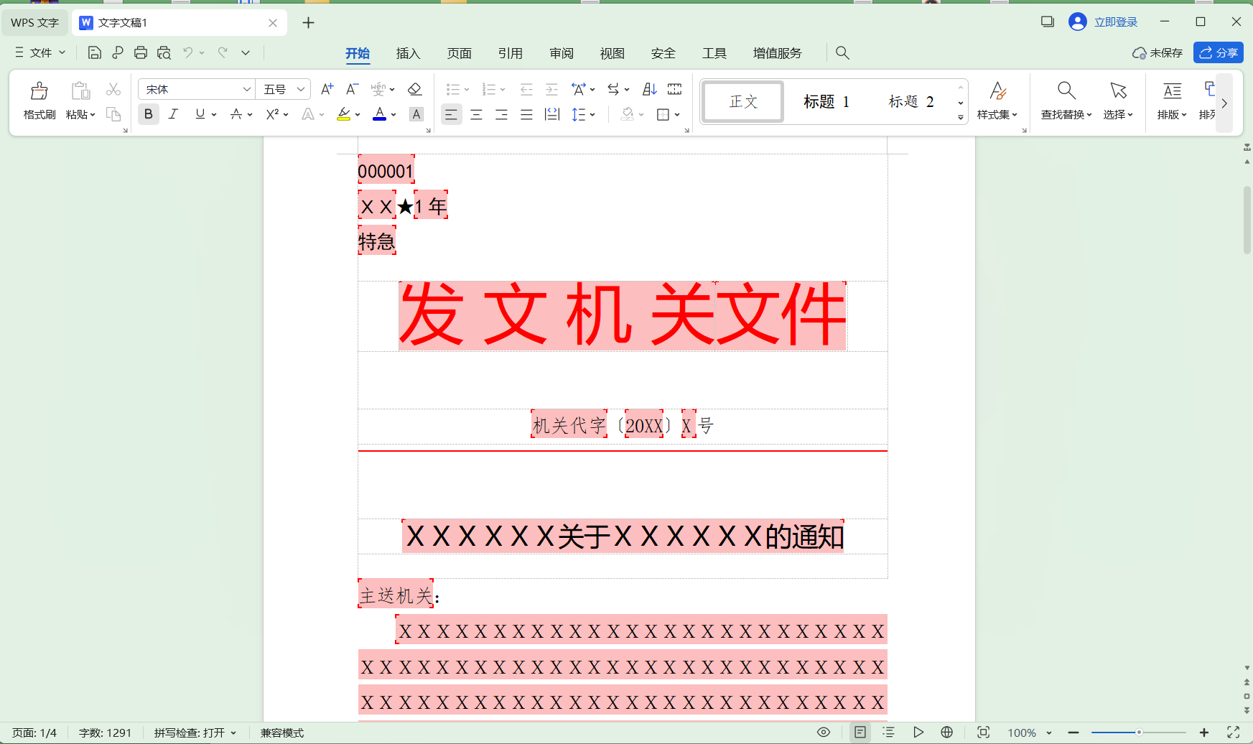Click the new tab plus button

308,23
